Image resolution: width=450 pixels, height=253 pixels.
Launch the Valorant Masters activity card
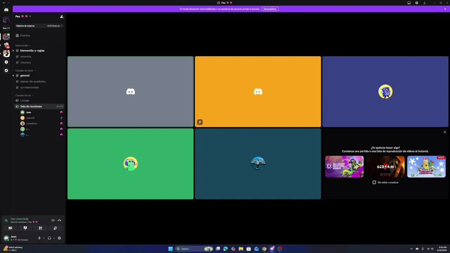point(344,167)
